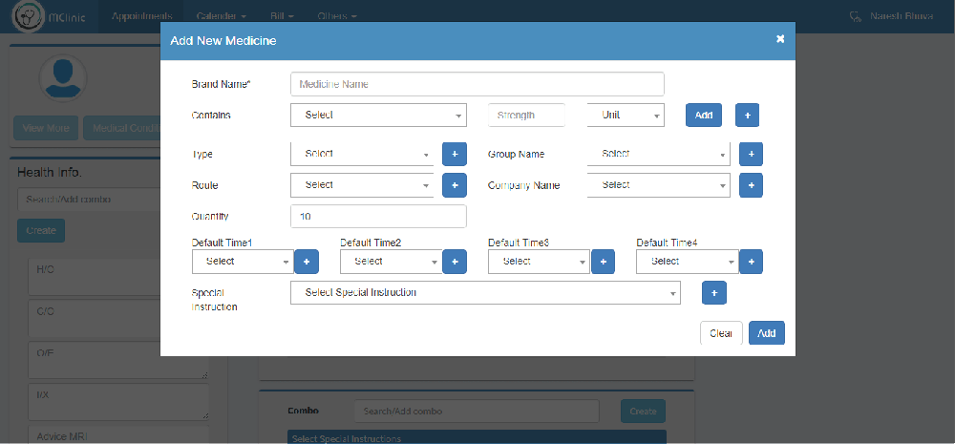Click stethoscope icon beside Naresh Bhuva
The width and height of the screenshot is (955, 444).
(855, 16)
